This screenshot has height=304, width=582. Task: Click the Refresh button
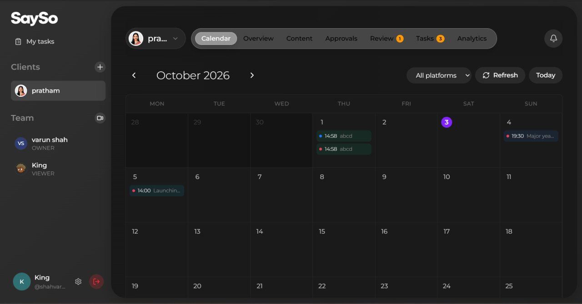click(x=500, y=75)
